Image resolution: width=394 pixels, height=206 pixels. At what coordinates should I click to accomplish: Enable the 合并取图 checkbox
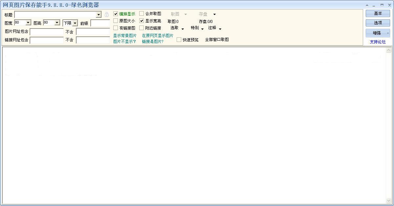click(x=142, y=13)
